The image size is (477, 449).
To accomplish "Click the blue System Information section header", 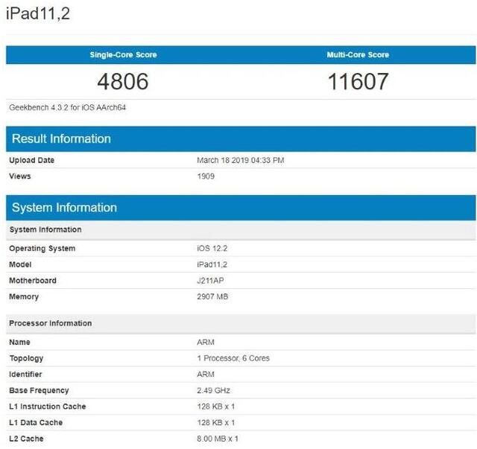I will (64, 208).
